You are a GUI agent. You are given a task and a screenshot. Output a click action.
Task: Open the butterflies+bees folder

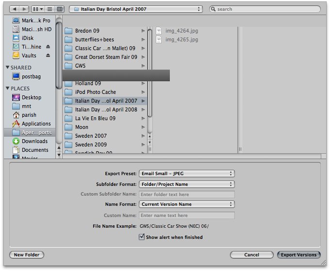[x=105, y=39]
